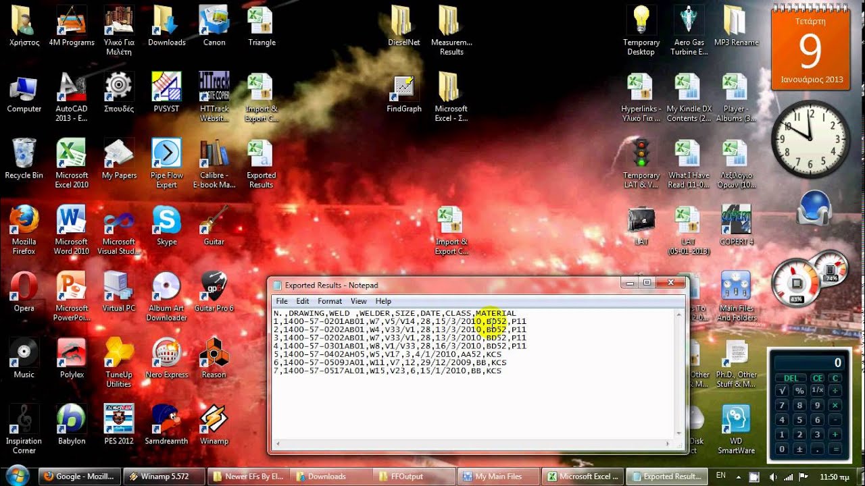Open the PVSYST desktop shortcut
Image resolution: width=865 pixels, height=486 pixels.
[x=166, y=88]
